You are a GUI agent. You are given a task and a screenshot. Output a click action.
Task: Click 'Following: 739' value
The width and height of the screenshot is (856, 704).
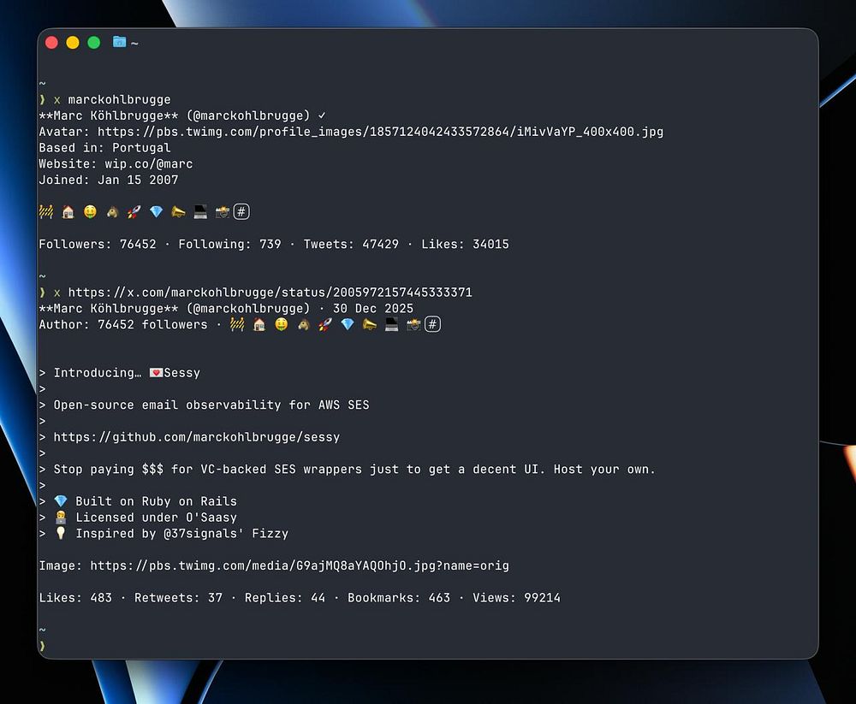tap(229, 244)
